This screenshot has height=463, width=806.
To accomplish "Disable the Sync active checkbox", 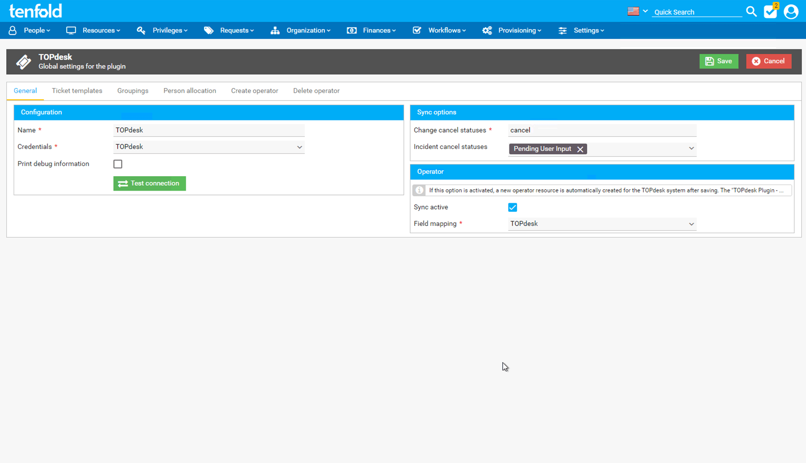I will [512, 207].
